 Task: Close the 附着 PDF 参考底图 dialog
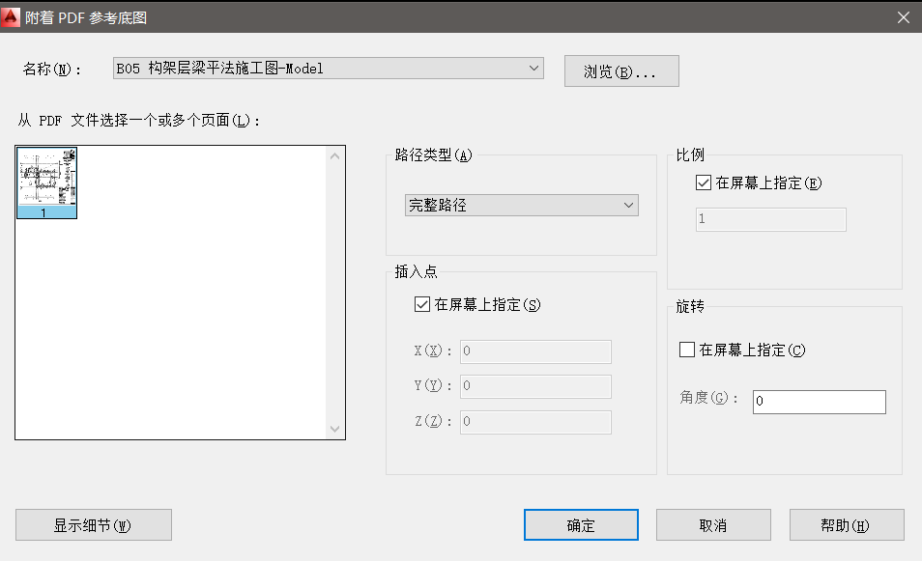(903, 17)
